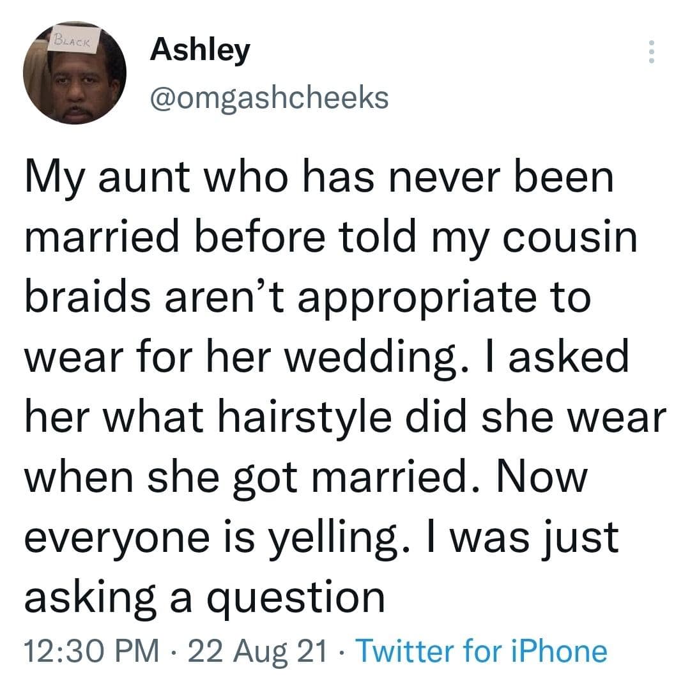
Task: Click the line "My aunt who has never been"
Action: [x=318, y=180]
